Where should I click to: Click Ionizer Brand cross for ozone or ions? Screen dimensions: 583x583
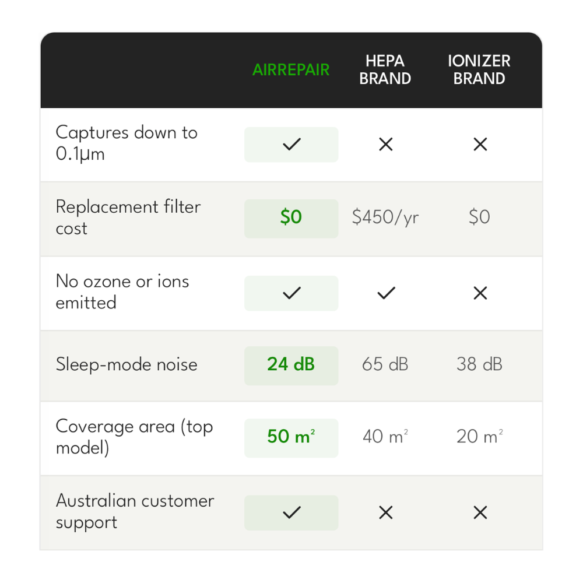480,293
